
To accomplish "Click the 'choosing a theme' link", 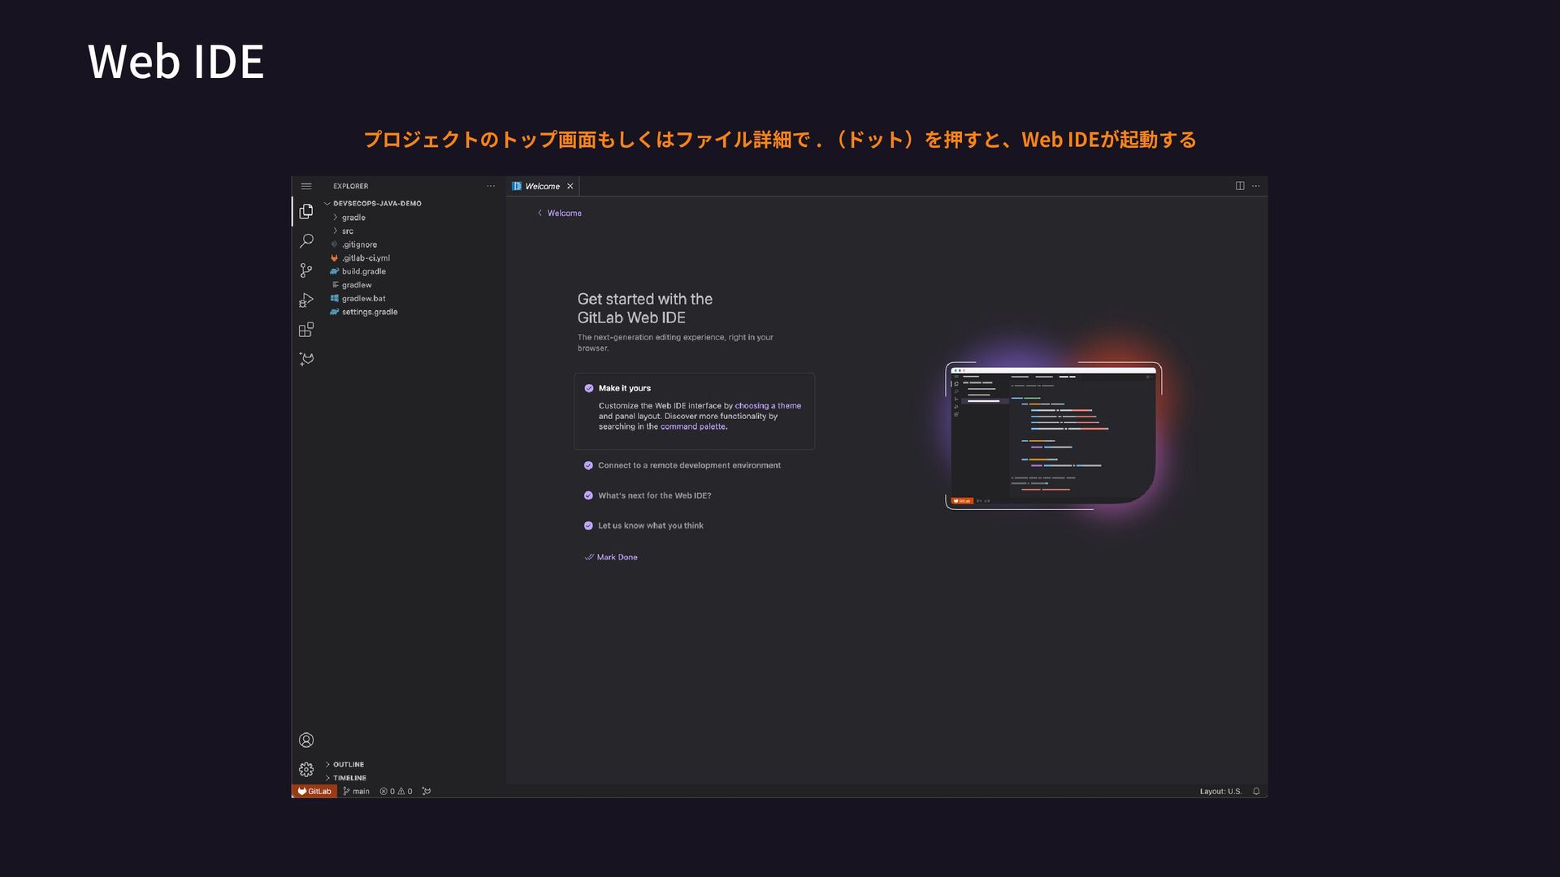I will coord(767,405).
